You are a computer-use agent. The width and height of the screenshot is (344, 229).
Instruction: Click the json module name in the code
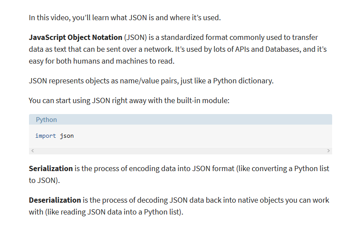point(67,136)
